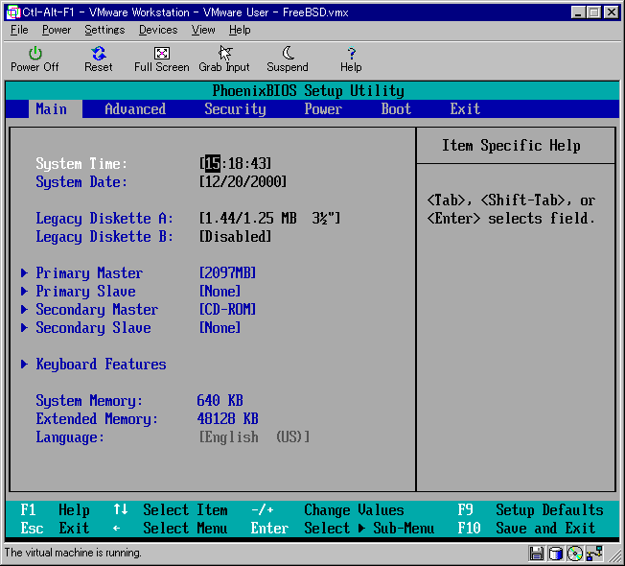Click the Secondary Master label
The width and height of the screenshot is (625, 566).
point(97,310)
